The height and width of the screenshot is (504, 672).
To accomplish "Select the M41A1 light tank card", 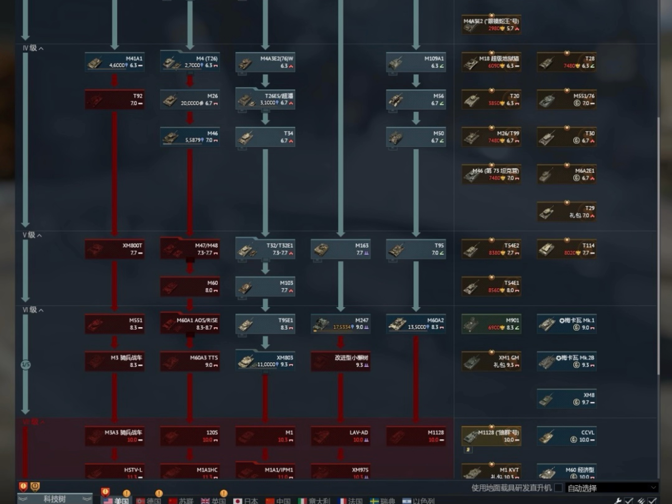I will (114, 62).
